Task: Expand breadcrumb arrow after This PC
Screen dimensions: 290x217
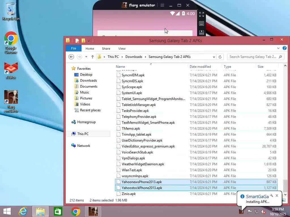Action: click(x=122, y=57)
